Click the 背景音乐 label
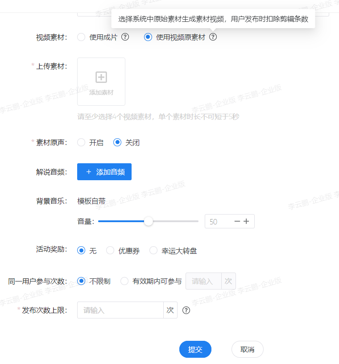339x364 pixels. coord(52,201)
